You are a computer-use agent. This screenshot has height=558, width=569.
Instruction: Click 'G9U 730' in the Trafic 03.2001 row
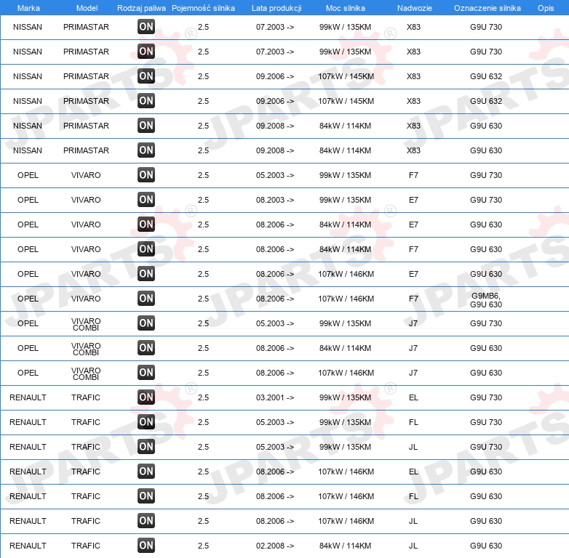pos(486,397)
